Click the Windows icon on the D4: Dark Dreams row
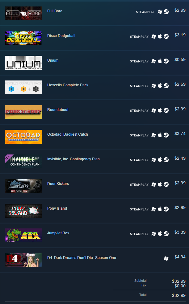Screen dimensions: 189x304 (166, 258)
